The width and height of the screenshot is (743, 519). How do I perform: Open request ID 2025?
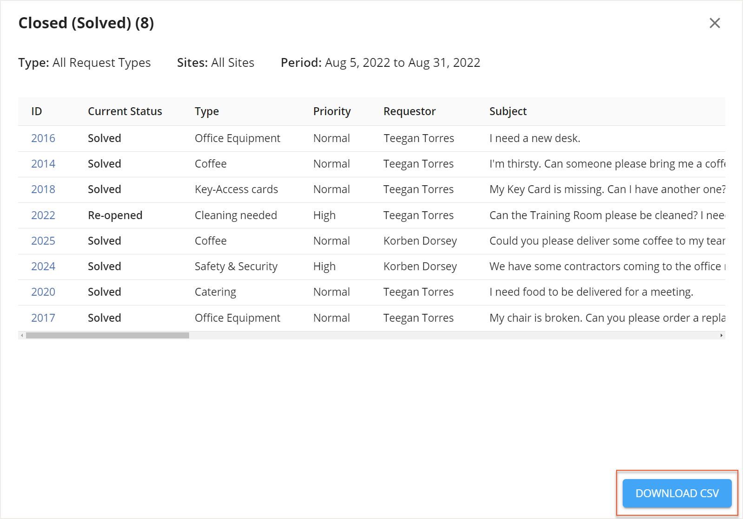[43, 241]
